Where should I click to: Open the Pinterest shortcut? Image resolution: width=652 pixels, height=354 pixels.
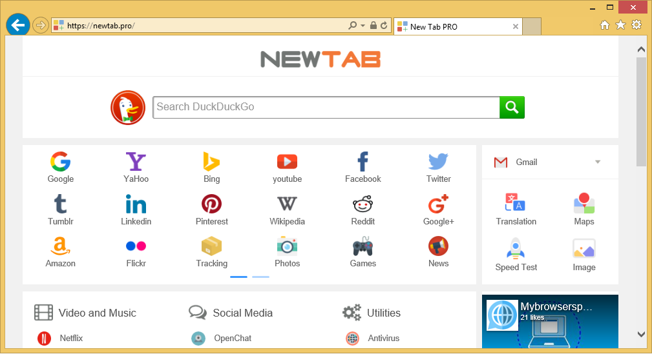pos(211,204)
